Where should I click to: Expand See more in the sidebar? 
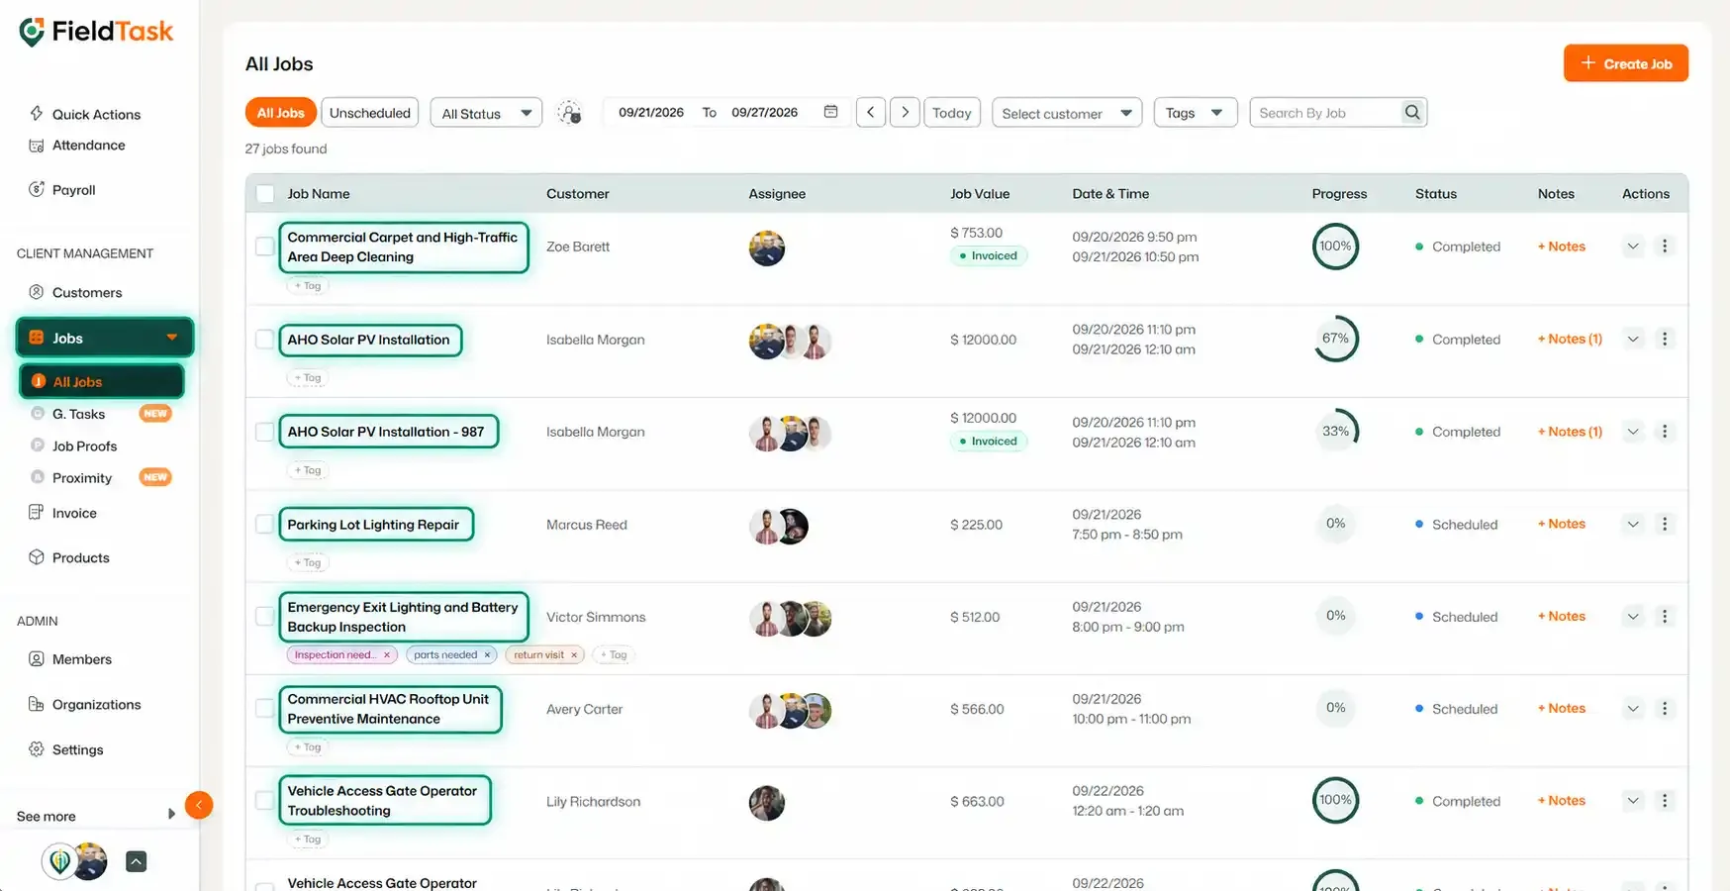tap(96, 816)
